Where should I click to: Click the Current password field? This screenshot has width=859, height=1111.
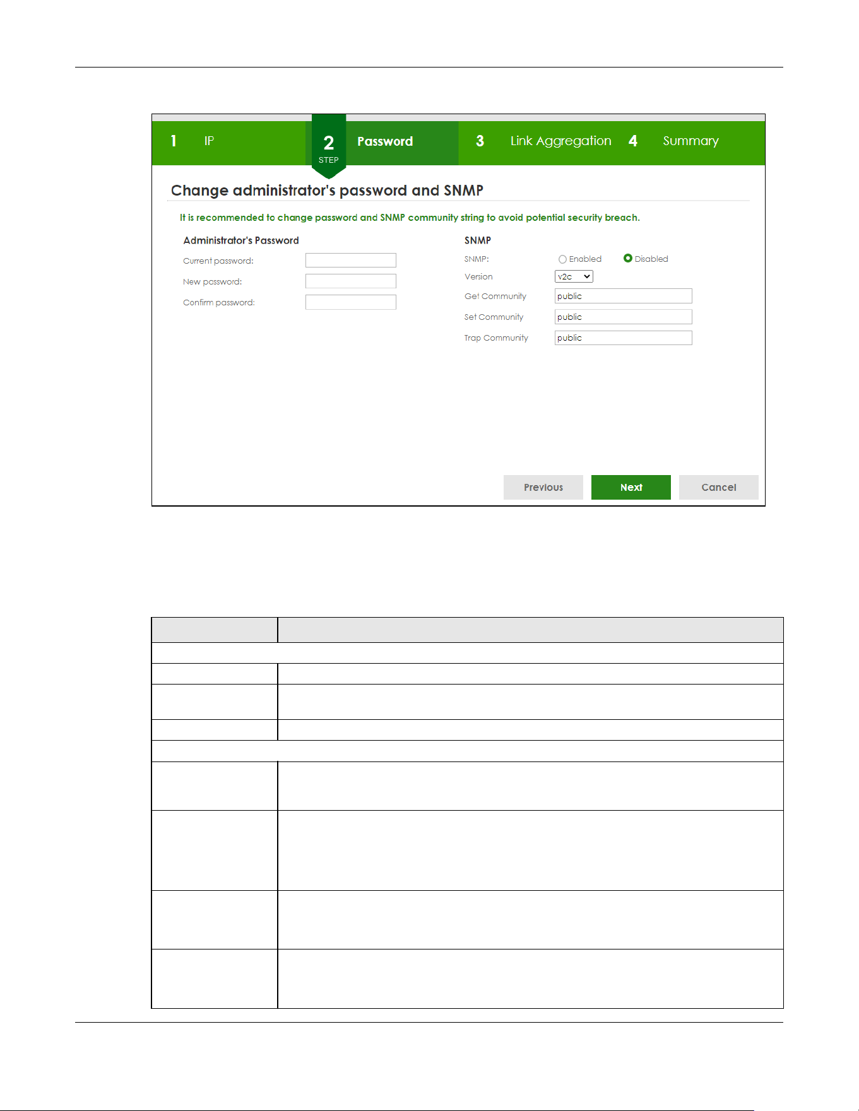tap(351, 261)
